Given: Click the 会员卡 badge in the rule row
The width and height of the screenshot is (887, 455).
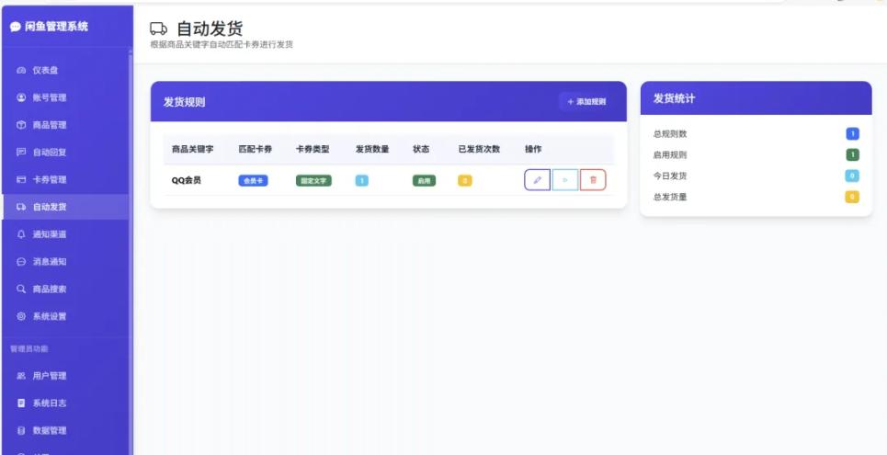Looking at the screenshot, I should 253,180.
